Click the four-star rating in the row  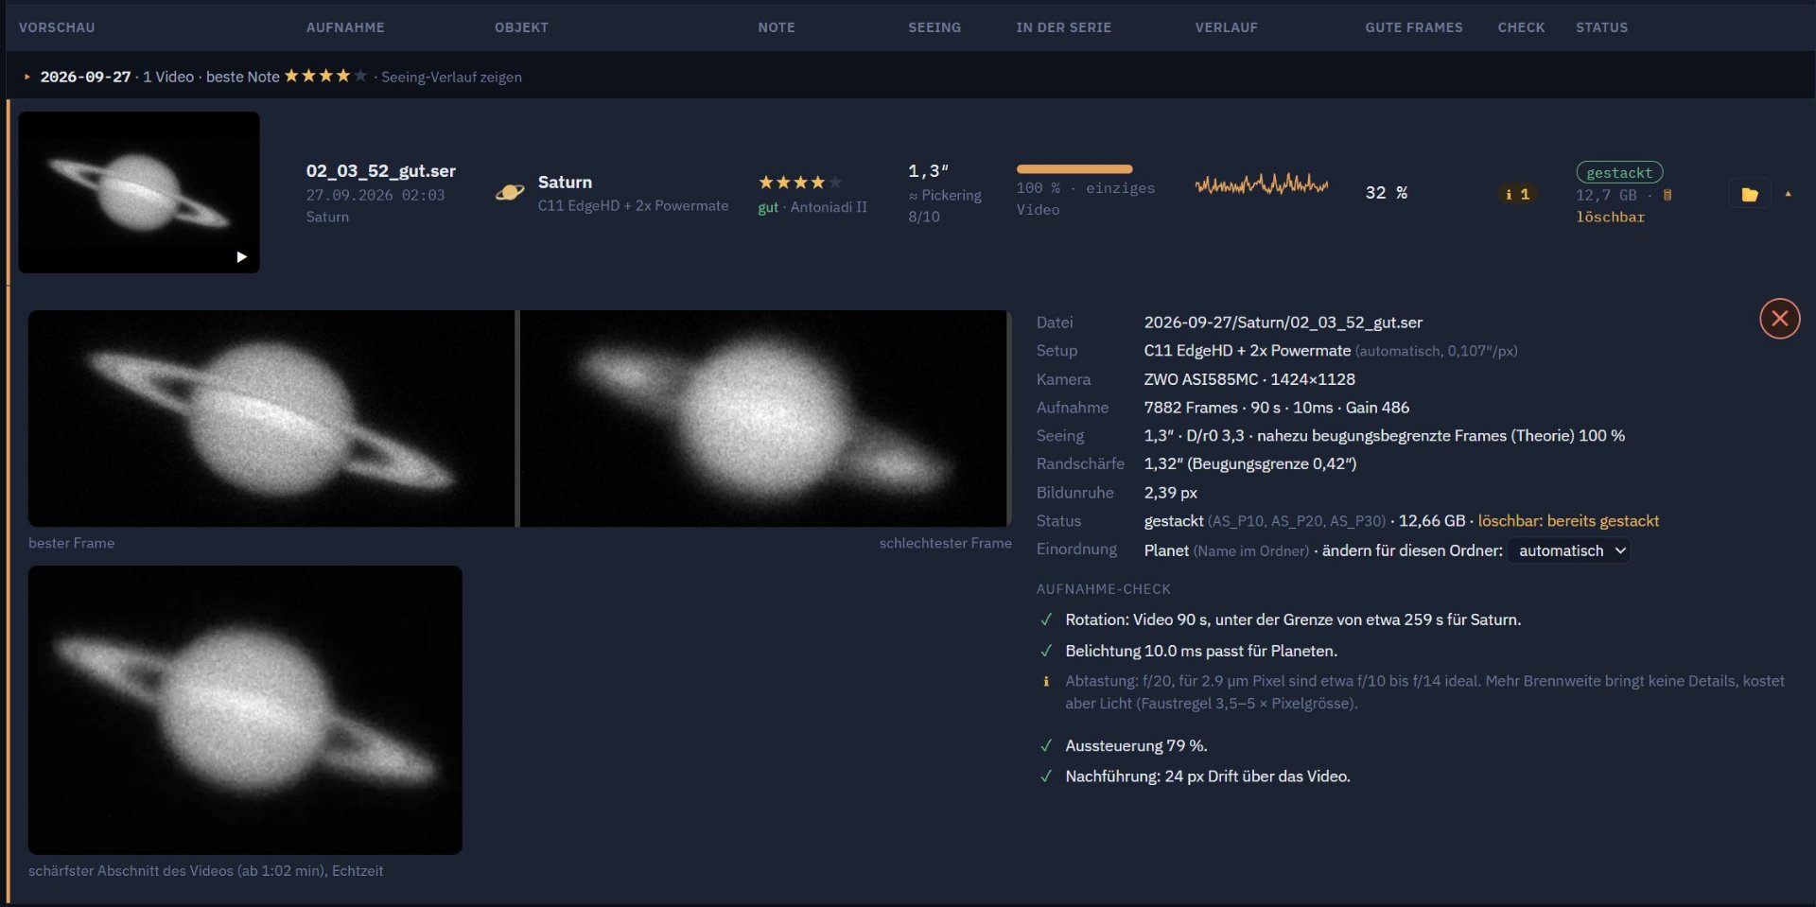pyautogui.click(x=799, y=183)
